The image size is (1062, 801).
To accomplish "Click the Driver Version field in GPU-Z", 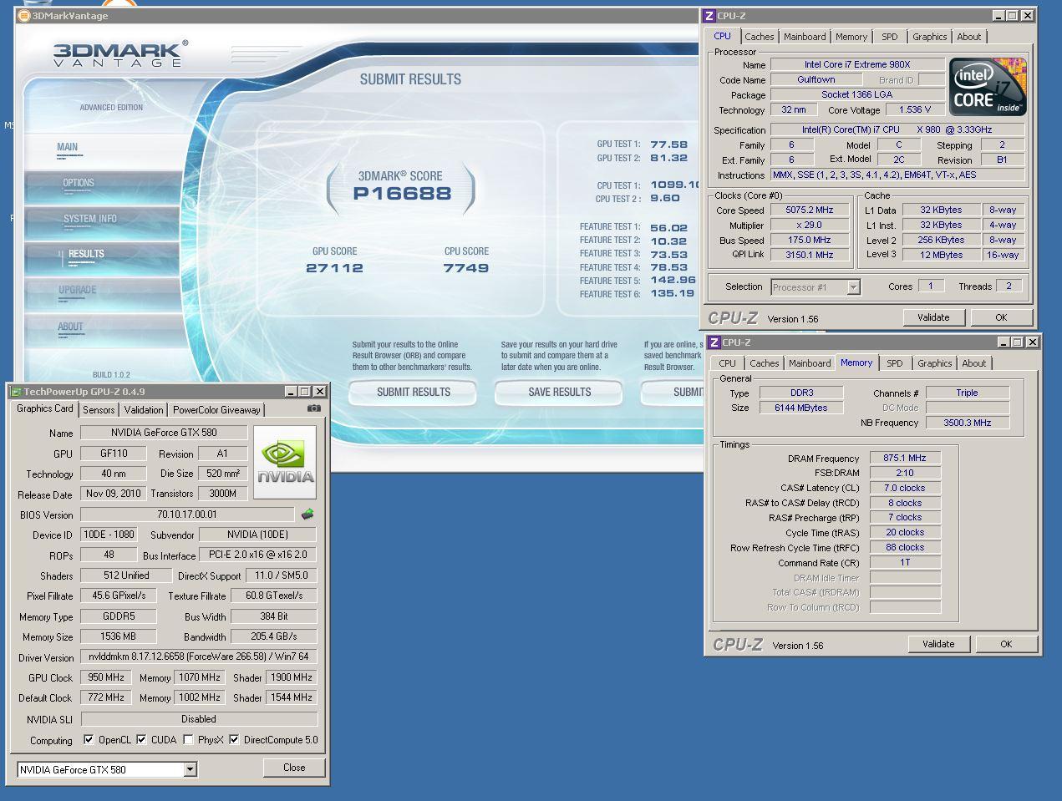I will (x=199, y=657).
